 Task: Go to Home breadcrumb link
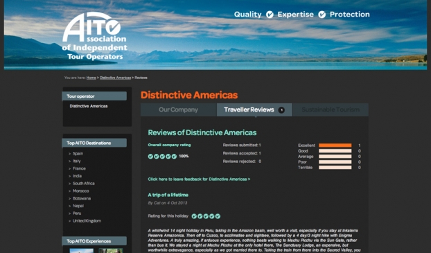coord(91,78)
